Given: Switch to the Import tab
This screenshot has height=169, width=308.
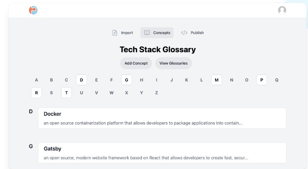Looking at the screenshot, I should (123, 33).
